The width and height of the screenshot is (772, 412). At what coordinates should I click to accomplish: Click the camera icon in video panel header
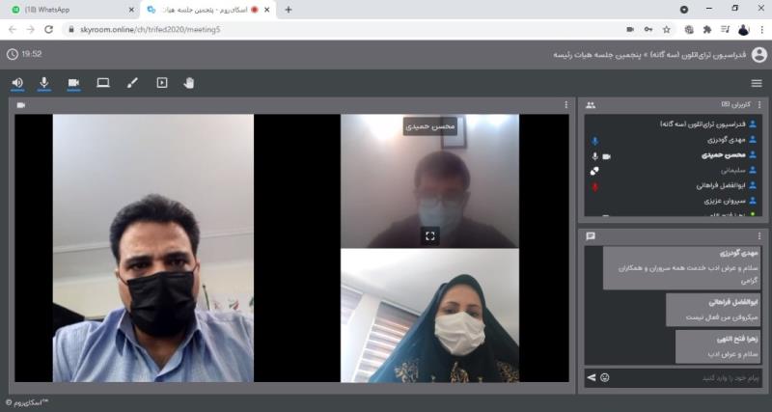point(20,105)
